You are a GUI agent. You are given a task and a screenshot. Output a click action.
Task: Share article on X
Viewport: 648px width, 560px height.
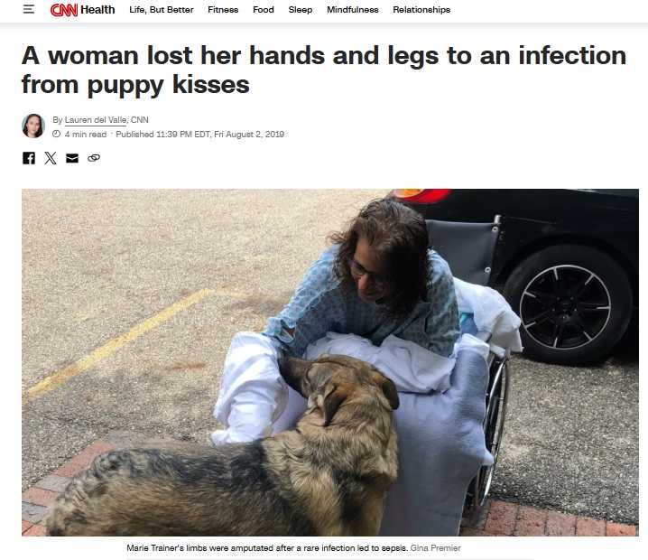click(x=51, y=158)
